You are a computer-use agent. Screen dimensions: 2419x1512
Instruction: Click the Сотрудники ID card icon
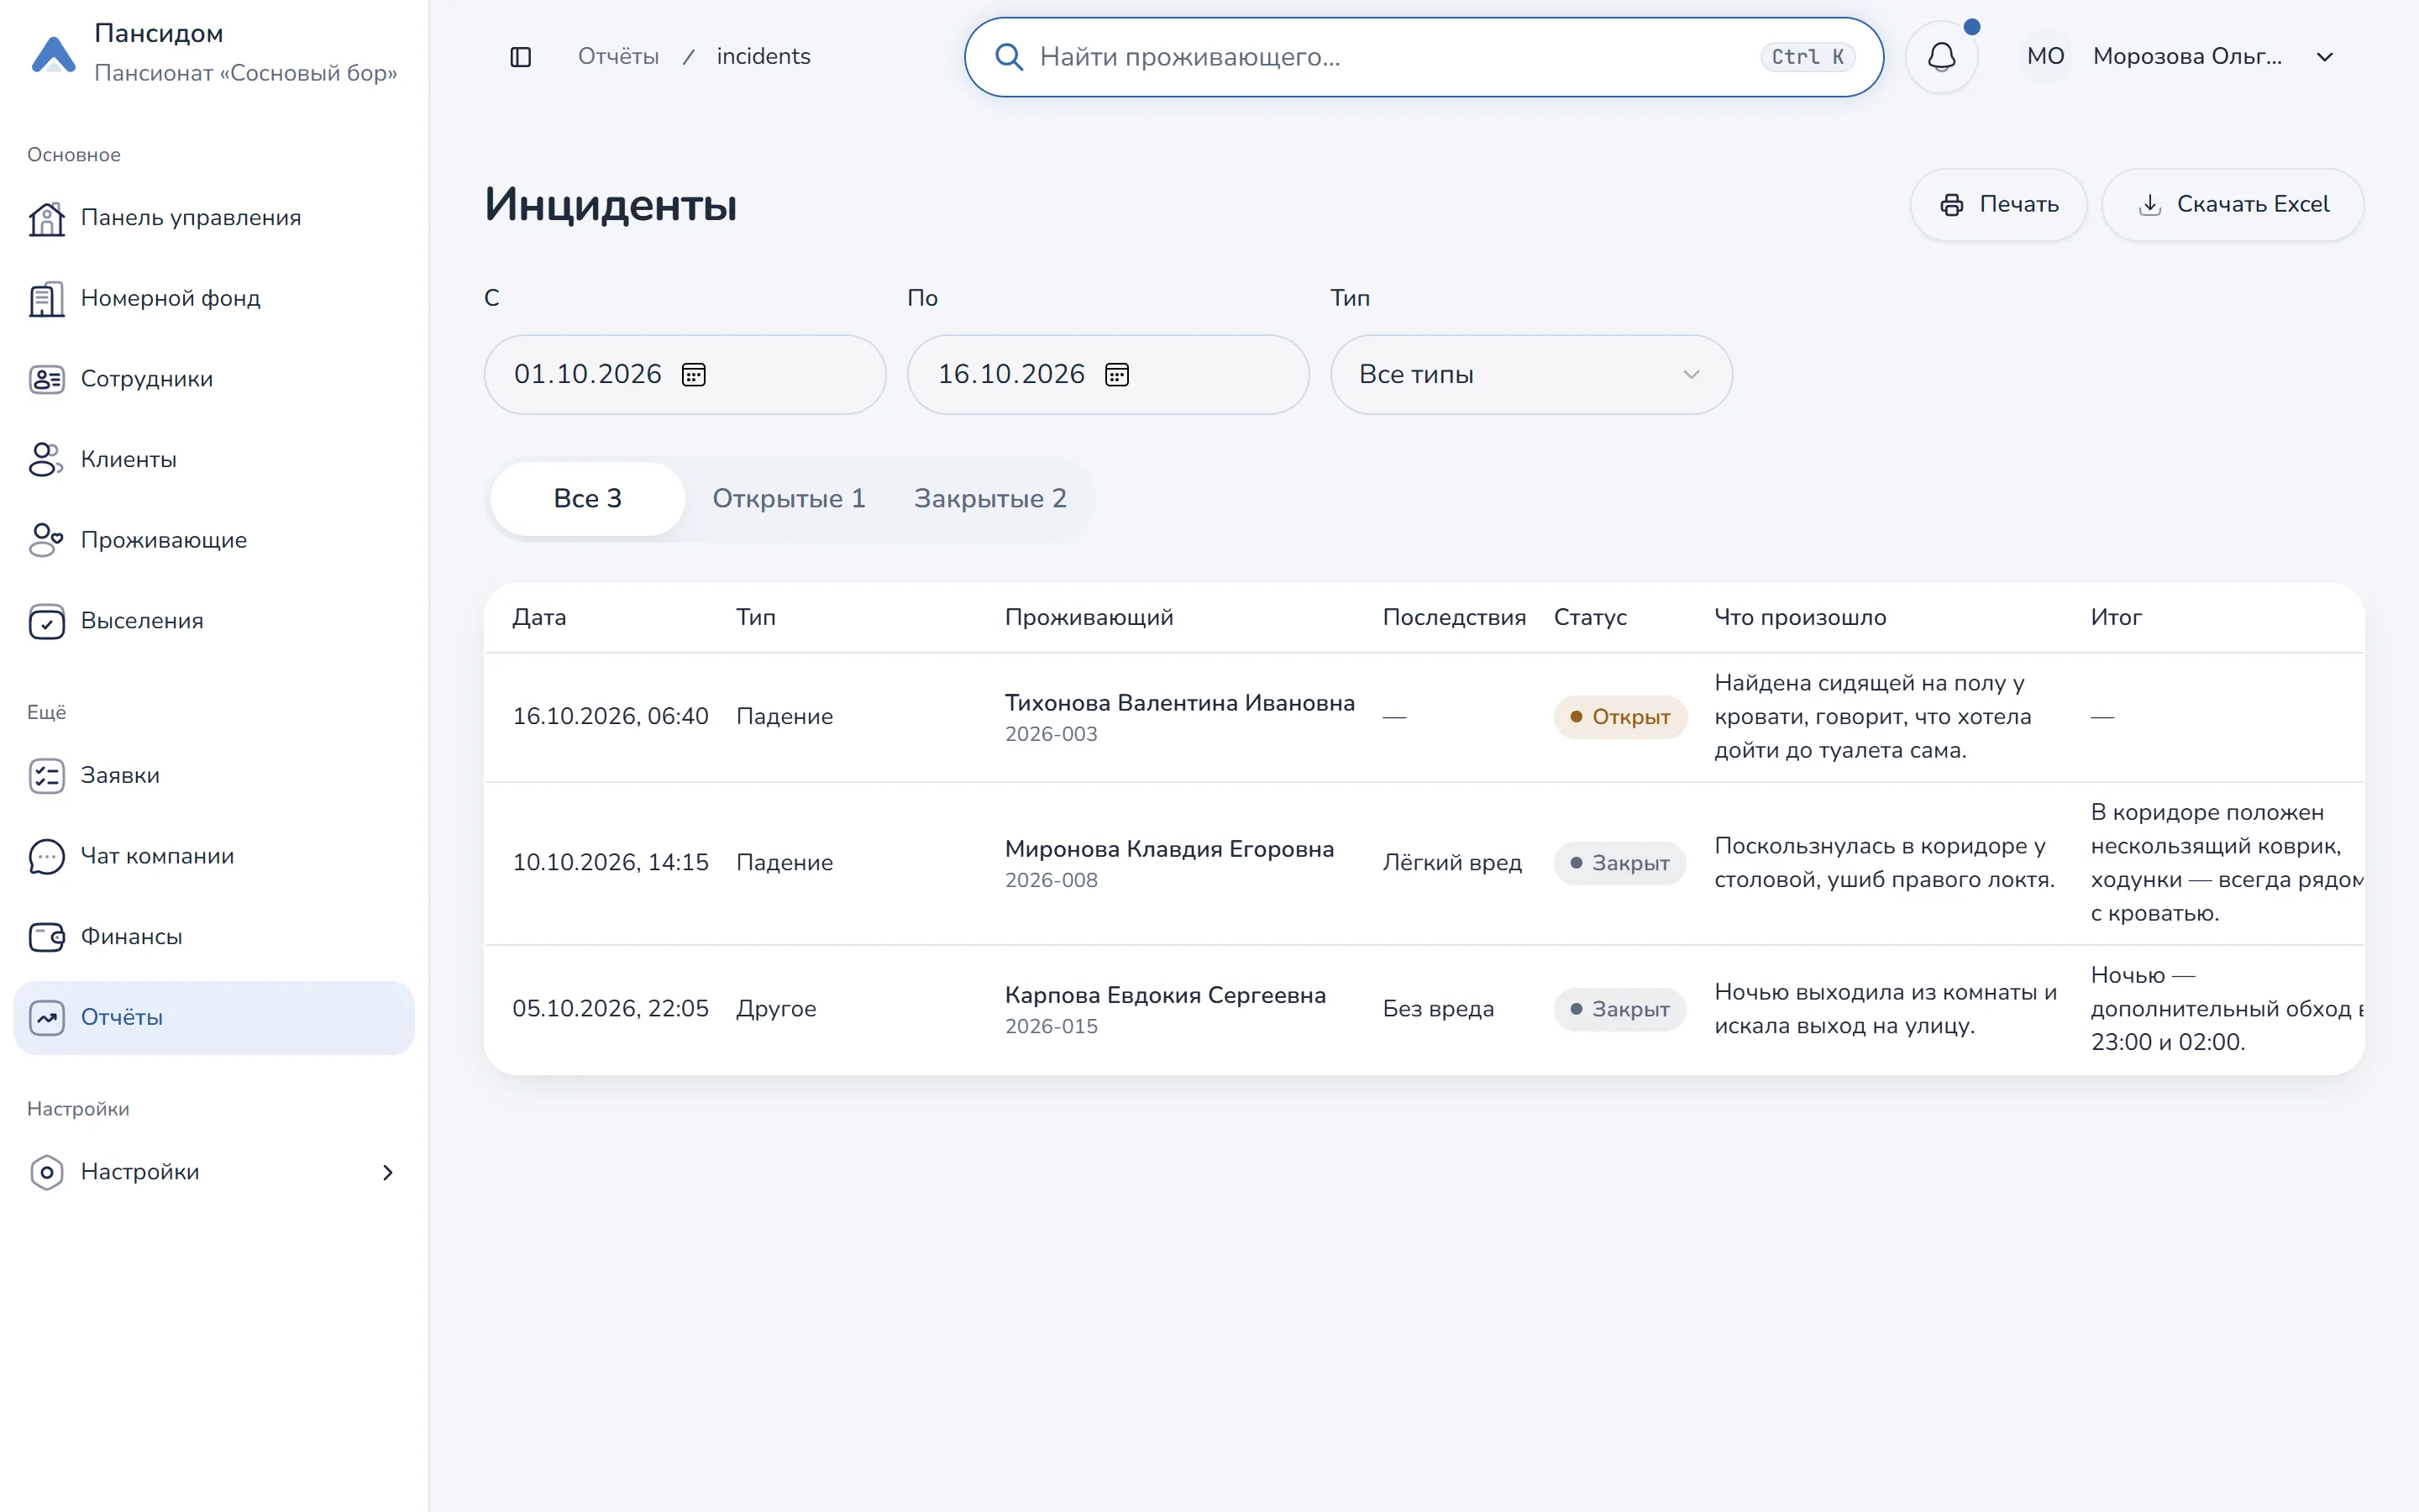pyautogui.click(x=46, y=379)
